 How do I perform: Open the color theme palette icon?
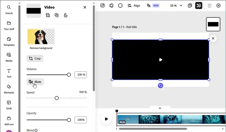tap(111, 5)
